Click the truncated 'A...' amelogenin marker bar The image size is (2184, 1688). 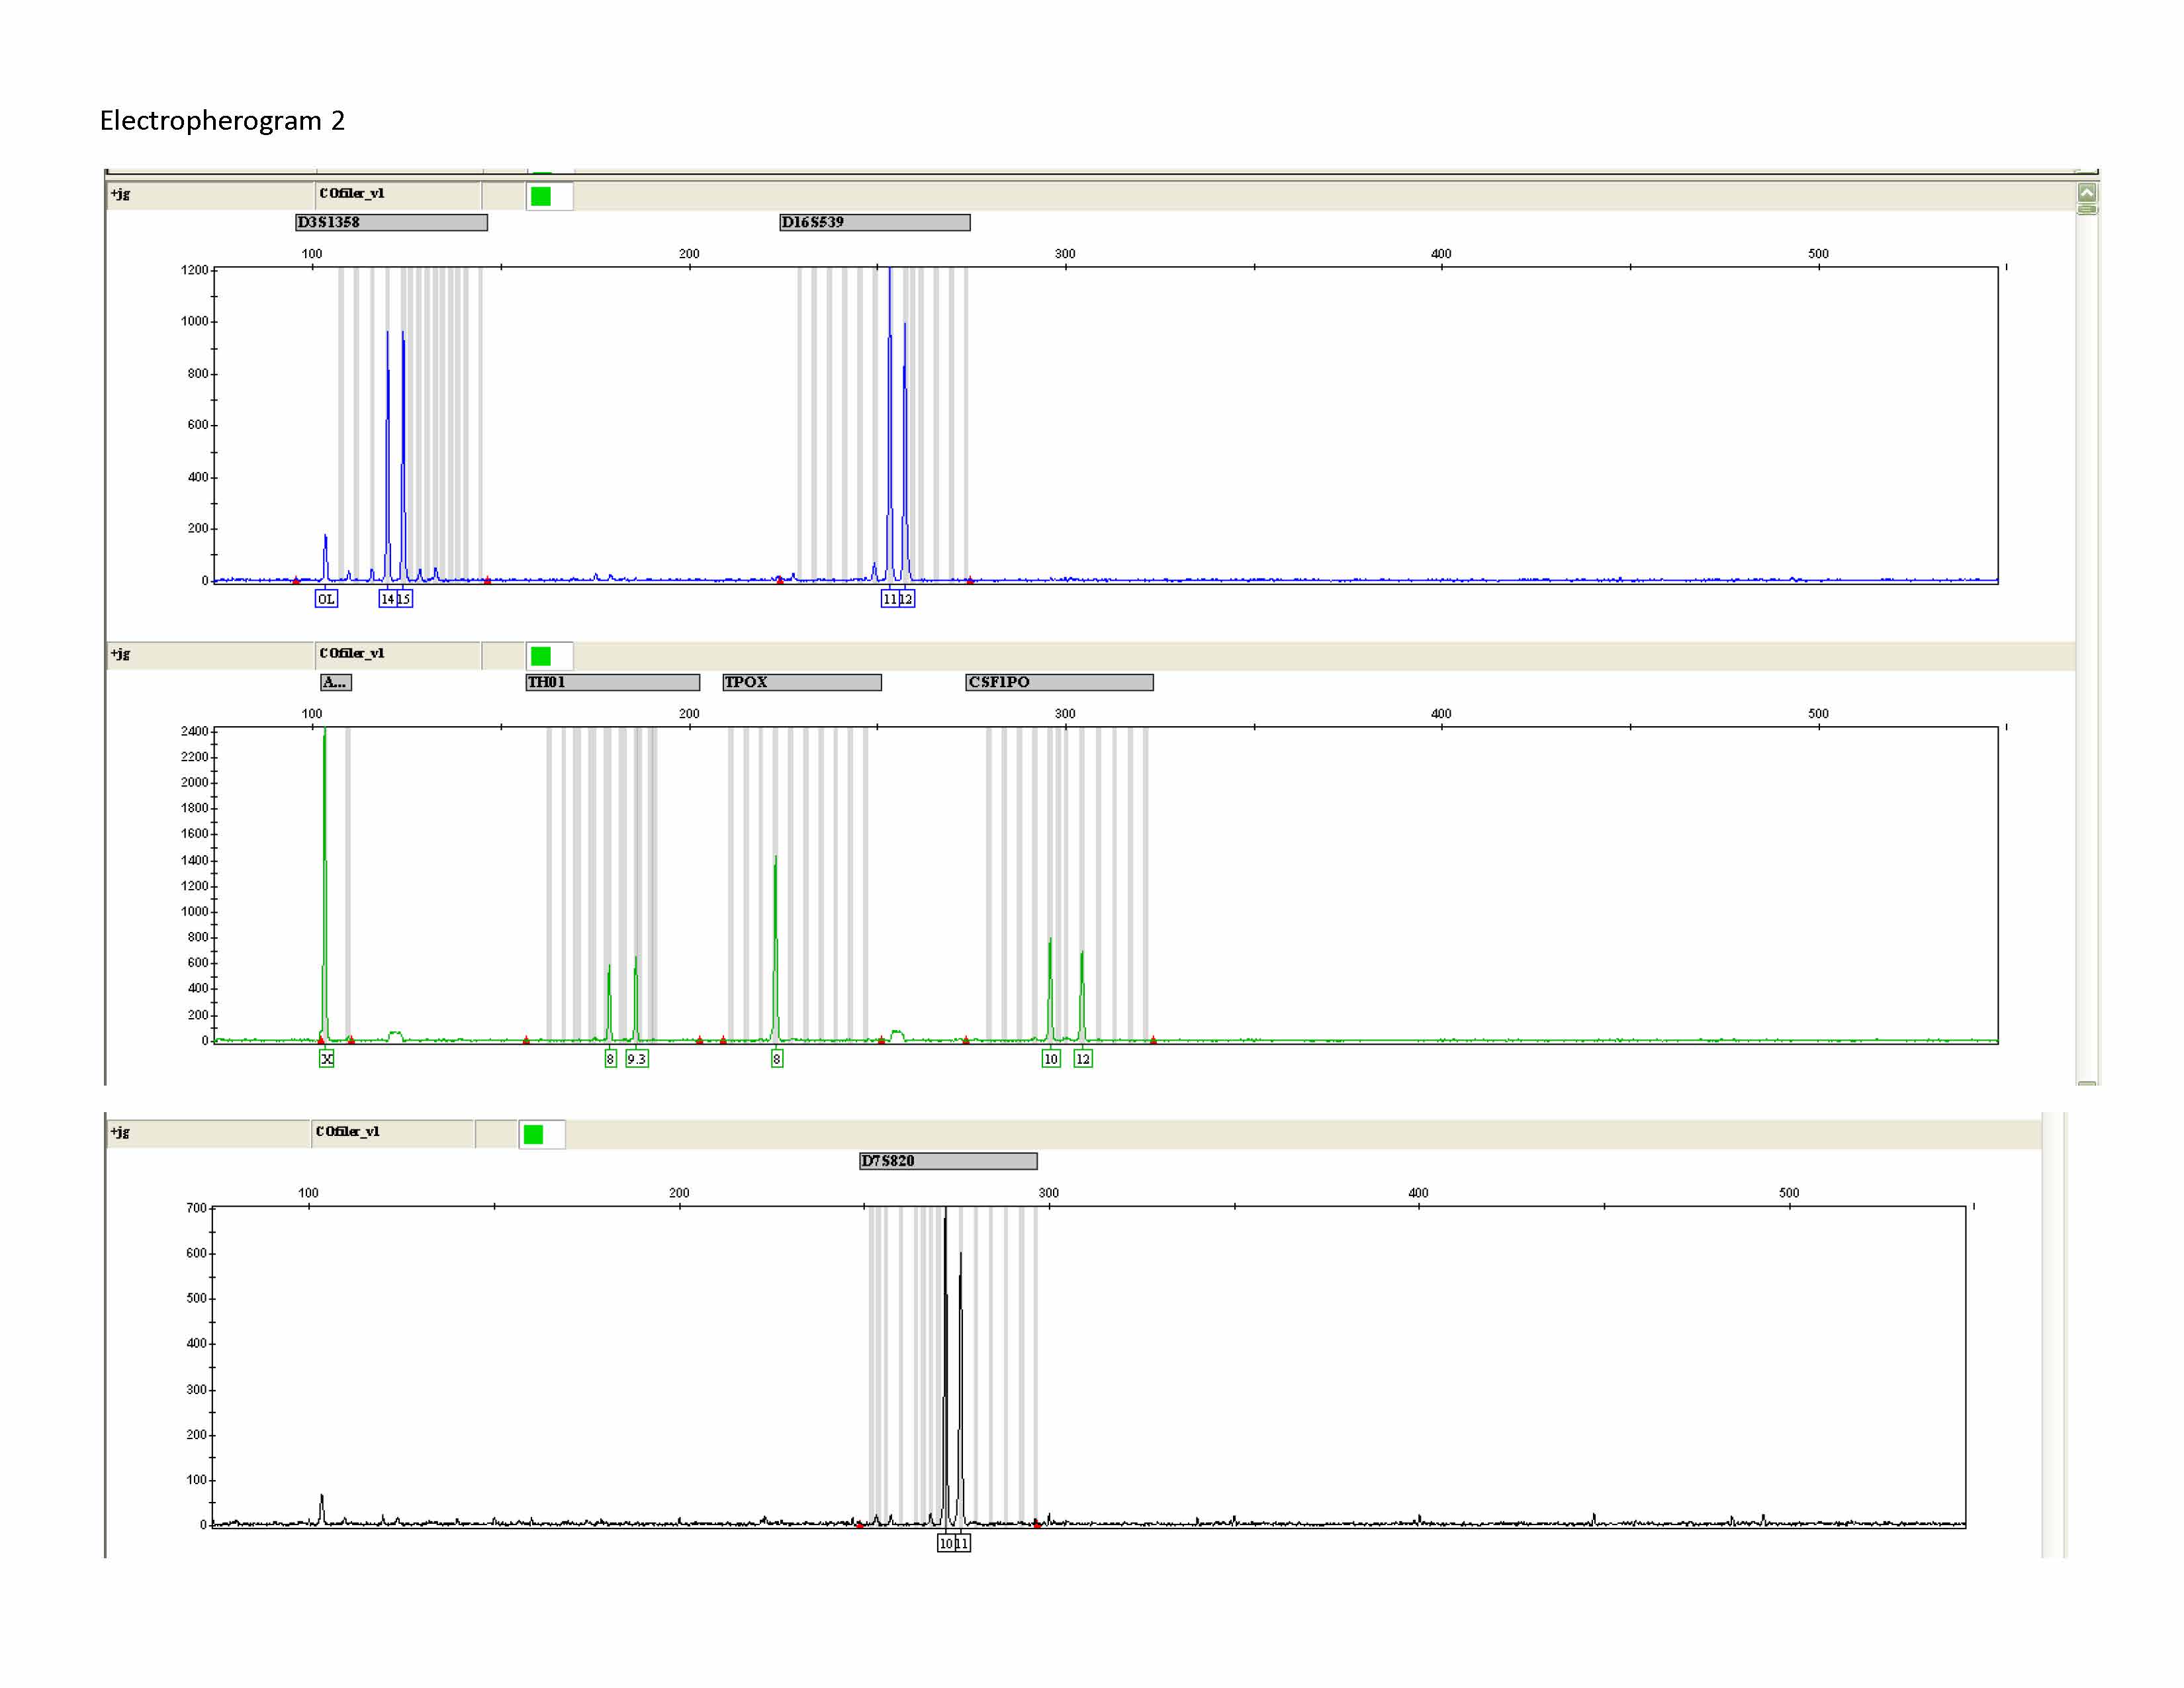tap(335, 682)
